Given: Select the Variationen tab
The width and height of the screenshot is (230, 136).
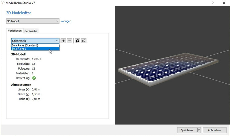Looking at the screenshot, I should 15,31.
